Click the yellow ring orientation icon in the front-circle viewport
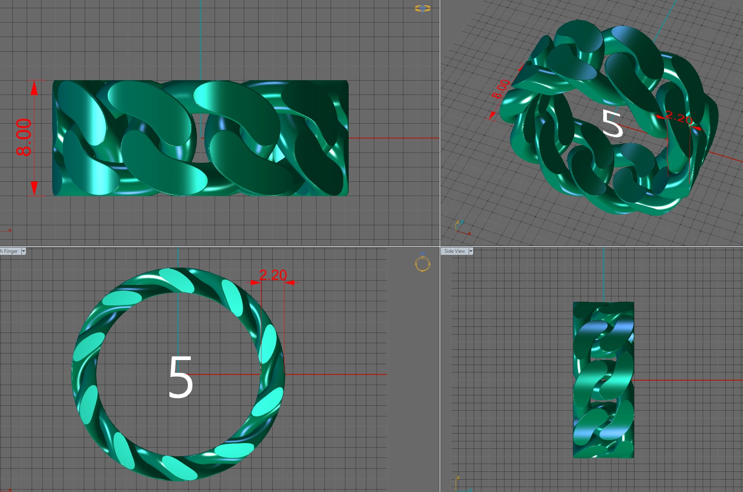This screenshot has height=492, width=743. tap(422, 263)
